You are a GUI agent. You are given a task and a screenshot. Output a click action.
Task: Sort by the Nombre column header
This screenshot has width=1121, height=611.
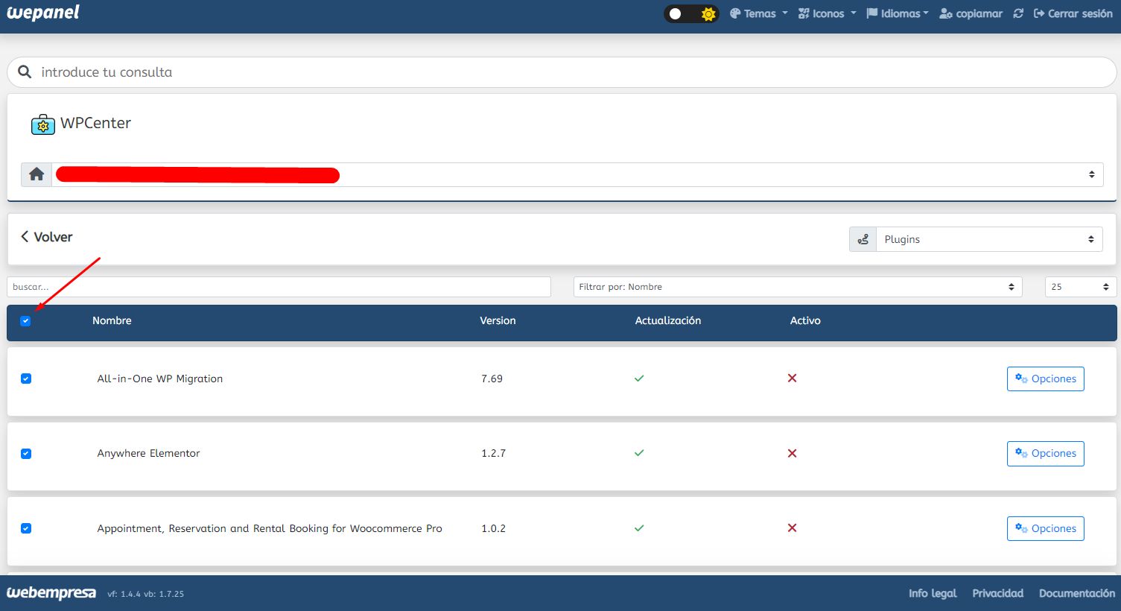pyautogui.click(x=112, y=321)
